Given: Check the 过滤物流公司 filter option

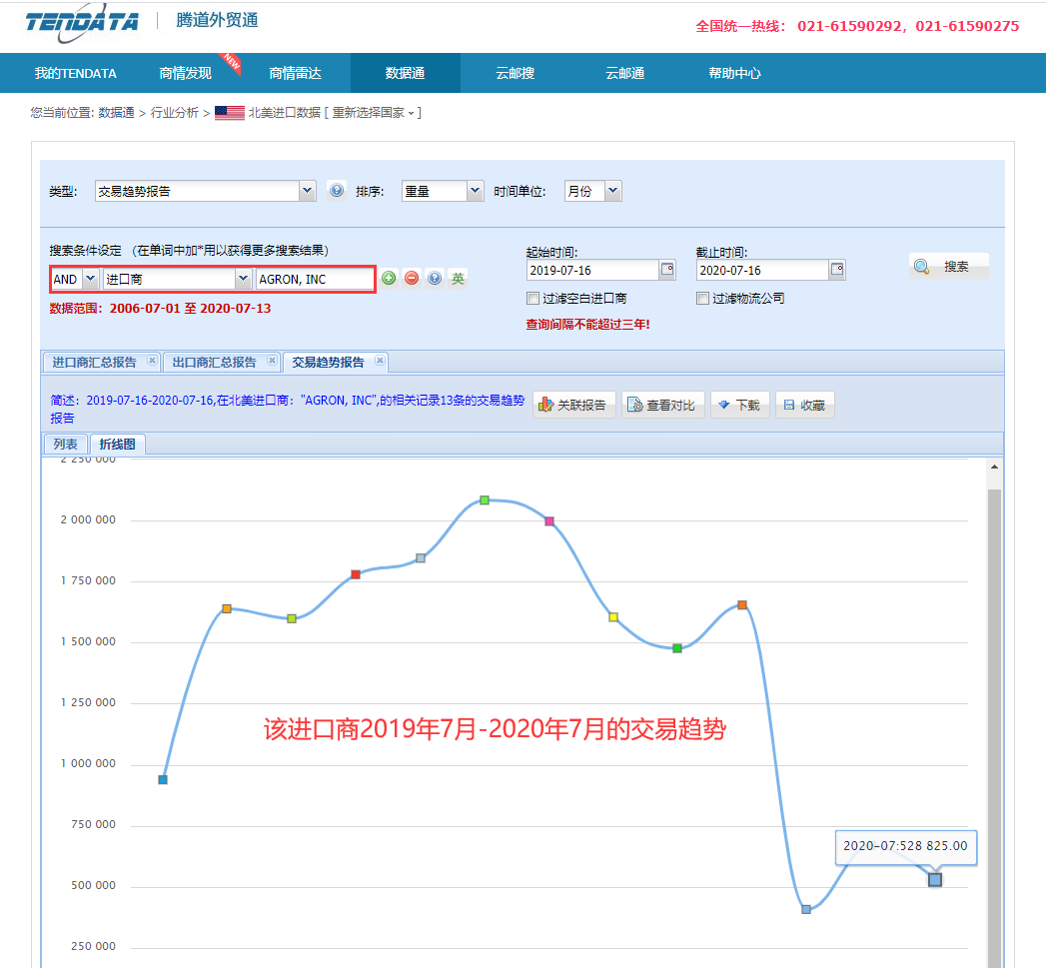Looking at the screenshot, I should 702,298.
